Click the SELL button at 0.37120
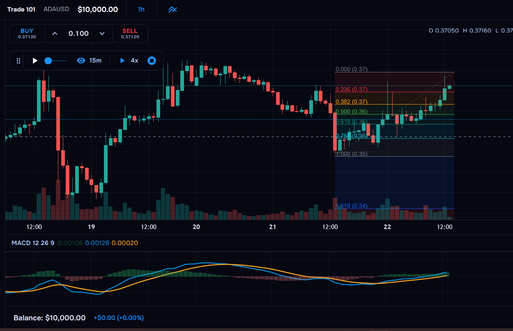This screenshot has height=331, width=513. coord(130,33)
